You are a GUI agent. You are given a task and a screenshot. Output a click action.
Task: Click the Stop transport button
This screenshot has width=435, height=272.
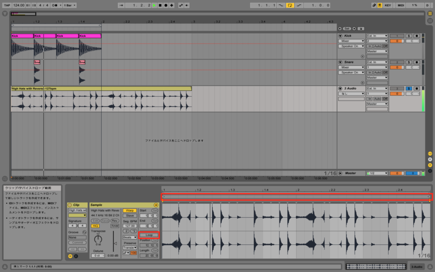(160, 5)
